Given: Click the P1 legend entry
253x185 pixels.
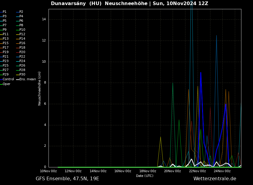Looking at the screenshot, I should click(x=4, y=12).
